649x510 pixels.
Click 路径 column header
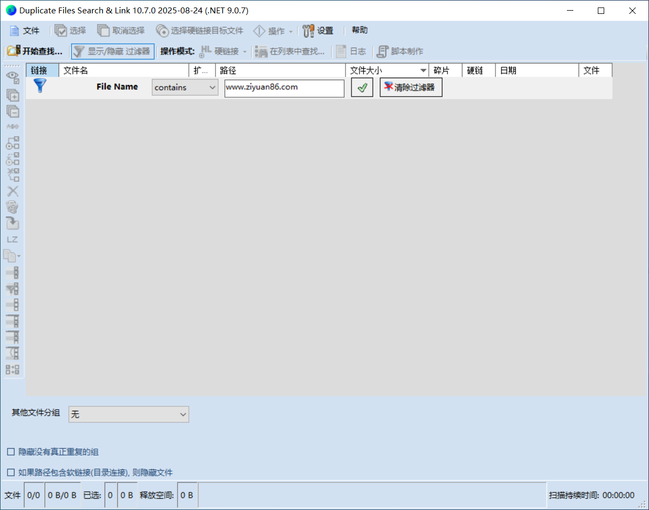(280, 70)
